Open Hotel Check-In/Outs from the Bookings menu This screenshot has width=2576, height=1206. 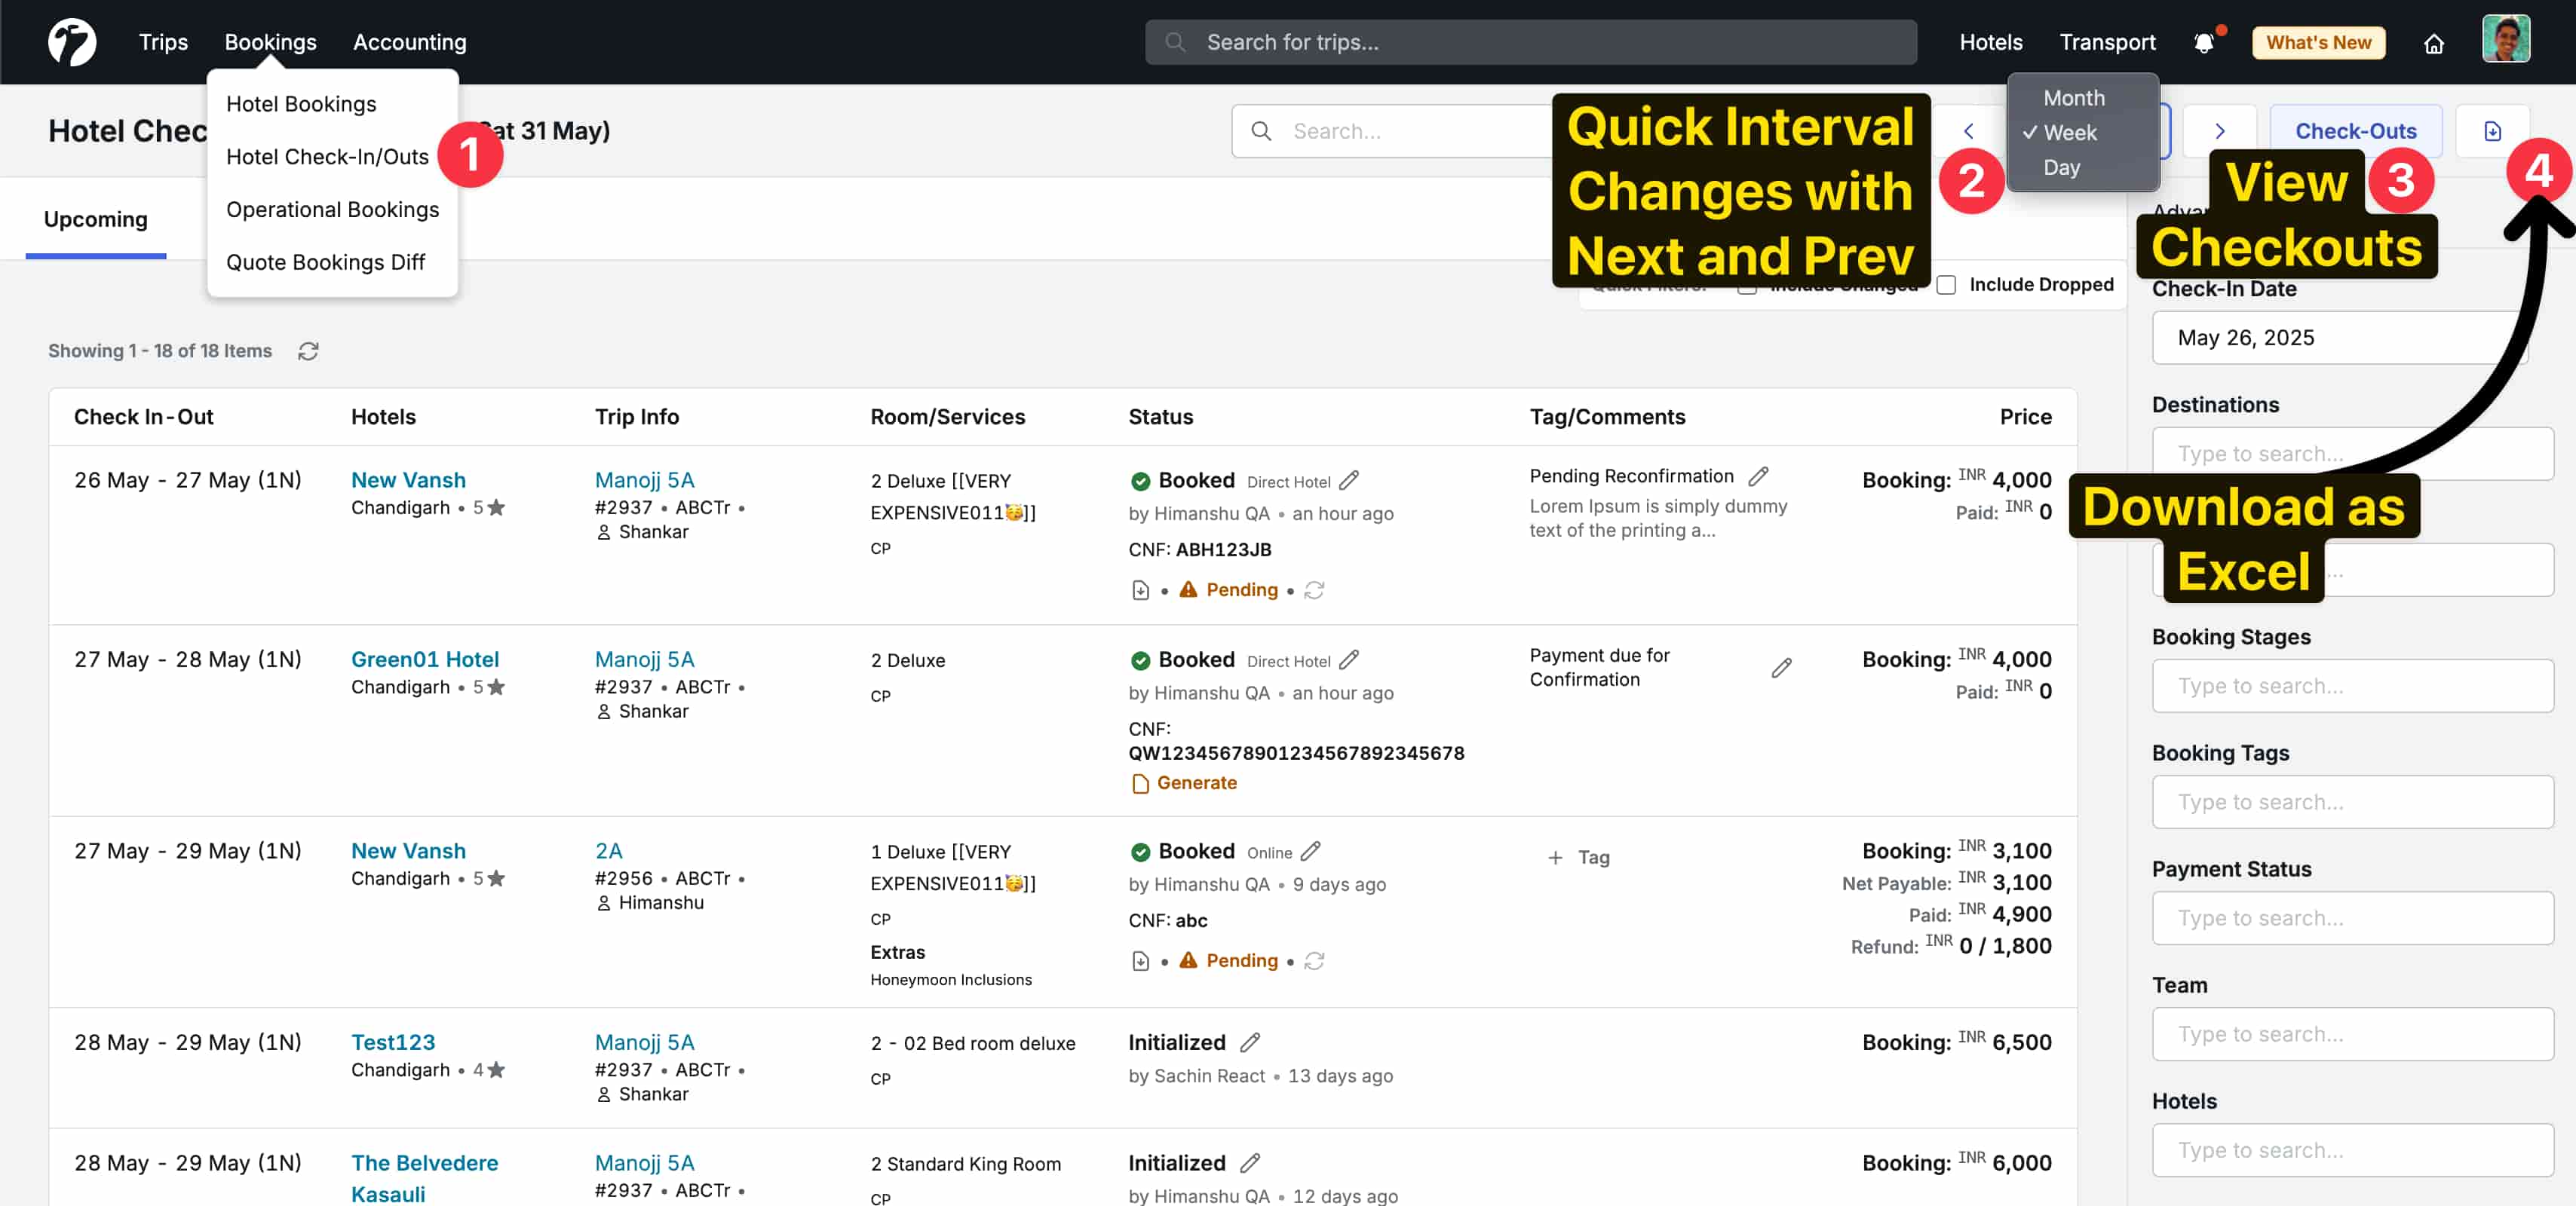pyautogui.click(x=327, y=157)
